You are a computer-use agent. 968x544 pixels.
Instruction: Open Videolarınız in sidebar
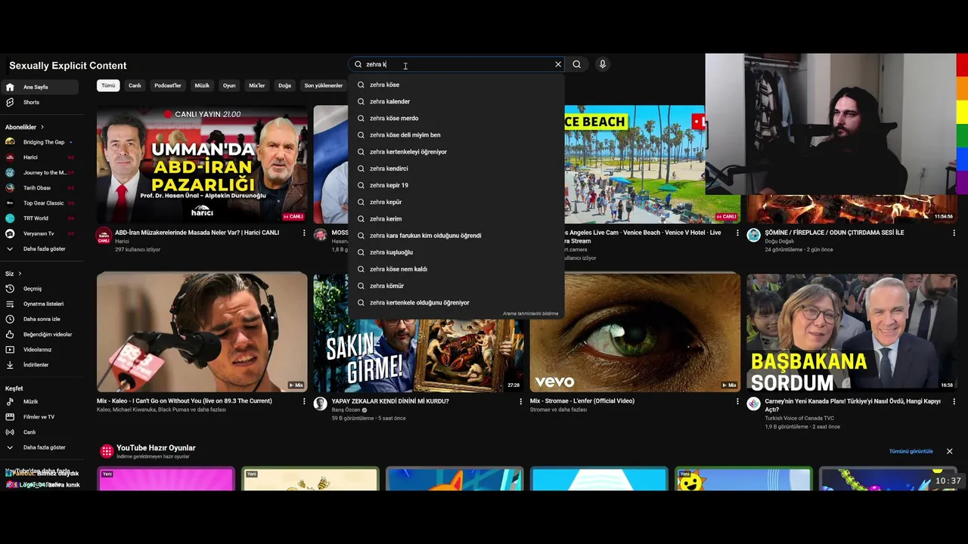tap(39, 349)
